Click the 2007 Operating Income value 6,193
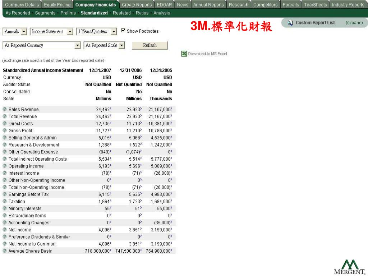This screenshot has width=368, height=276. click(x=104, y=166)
